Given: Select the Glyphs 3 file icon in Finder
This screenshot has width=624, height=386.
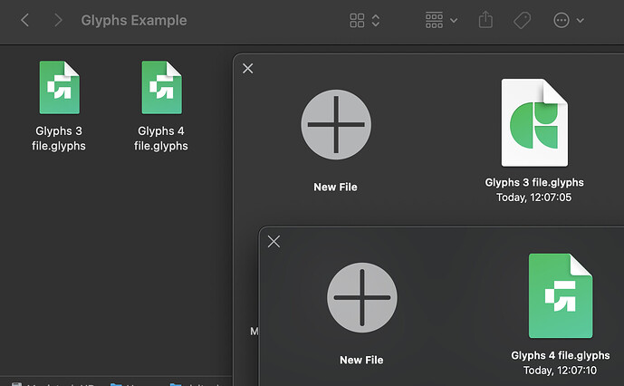Looking at the screenshot, I should tap(59, 87).
